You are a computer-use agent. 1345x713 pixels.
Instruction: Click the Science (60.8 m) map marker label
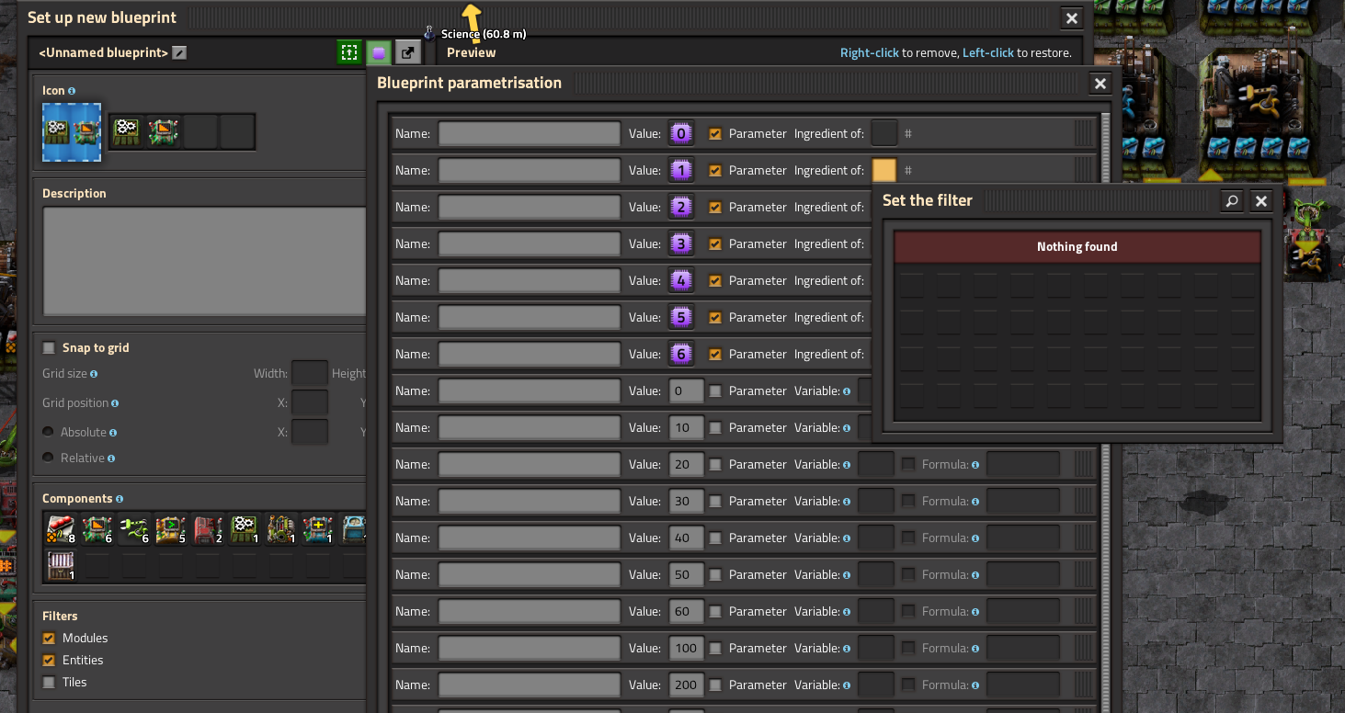point(484,34)
